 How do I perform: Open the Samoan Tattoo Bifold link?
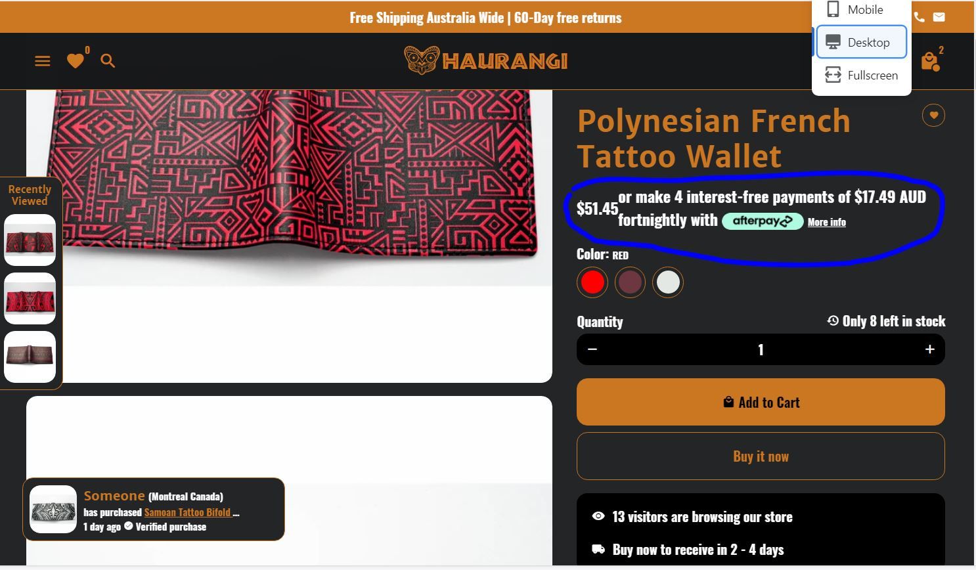187,512
